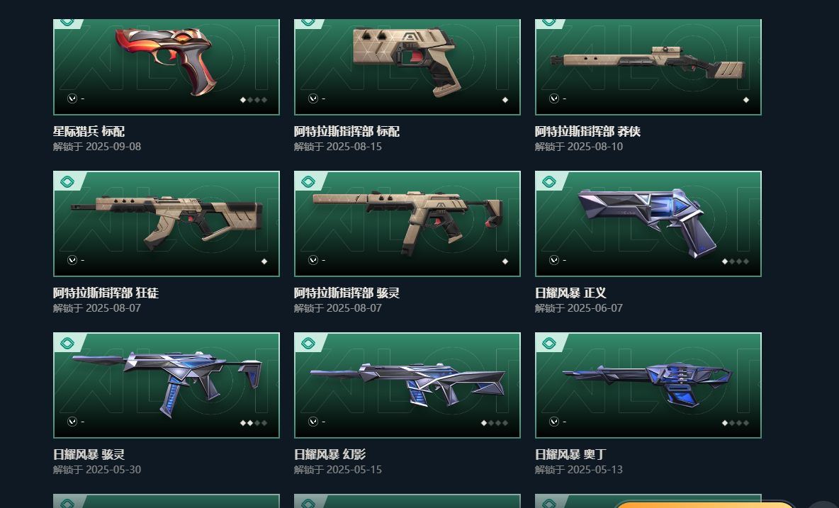
Task: Click the VP currency icon on 星际猎兵 标配 card
Action: coord(72,98)
